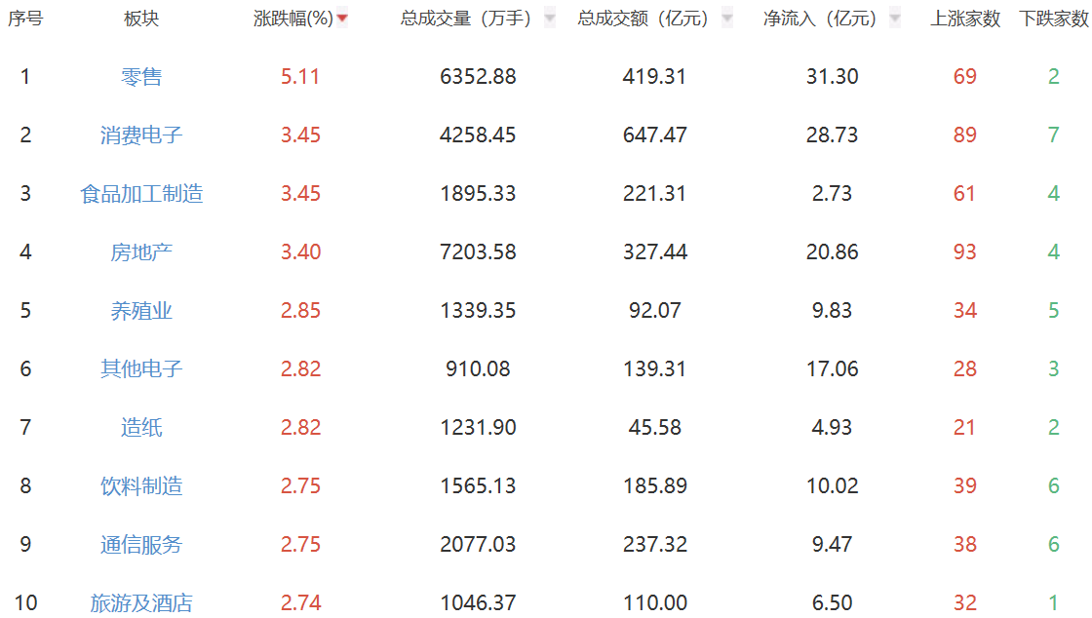Click the 板块 column header
The height and width of the screenshot is (618, 1092).
tap(141, 19)
